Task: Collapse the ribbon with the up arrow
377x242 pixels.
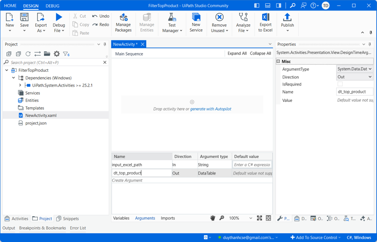Action: point(362,33)
